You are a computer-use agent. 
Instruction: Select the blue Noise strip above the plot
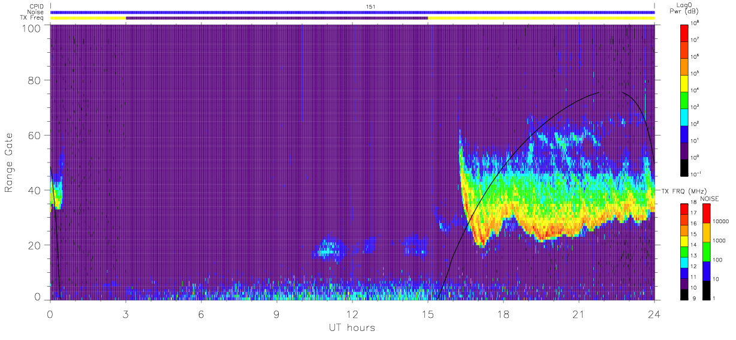352,12
